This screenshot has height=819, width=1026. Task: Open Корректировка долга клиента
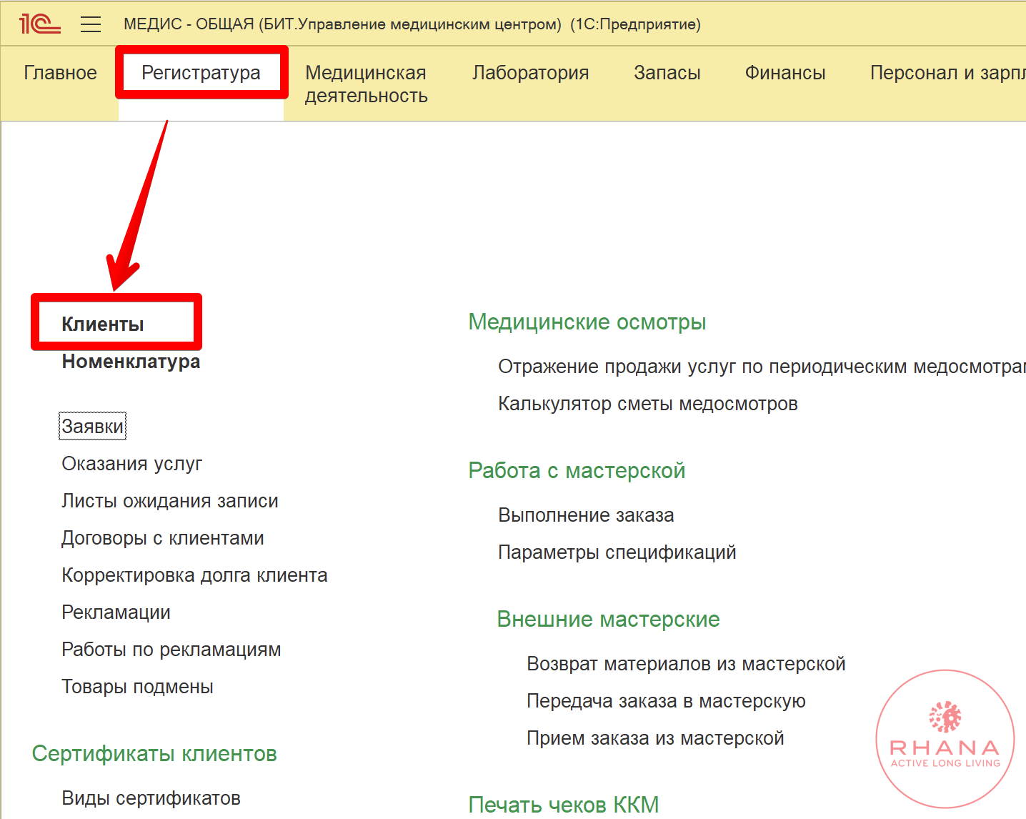click(194, 575)
